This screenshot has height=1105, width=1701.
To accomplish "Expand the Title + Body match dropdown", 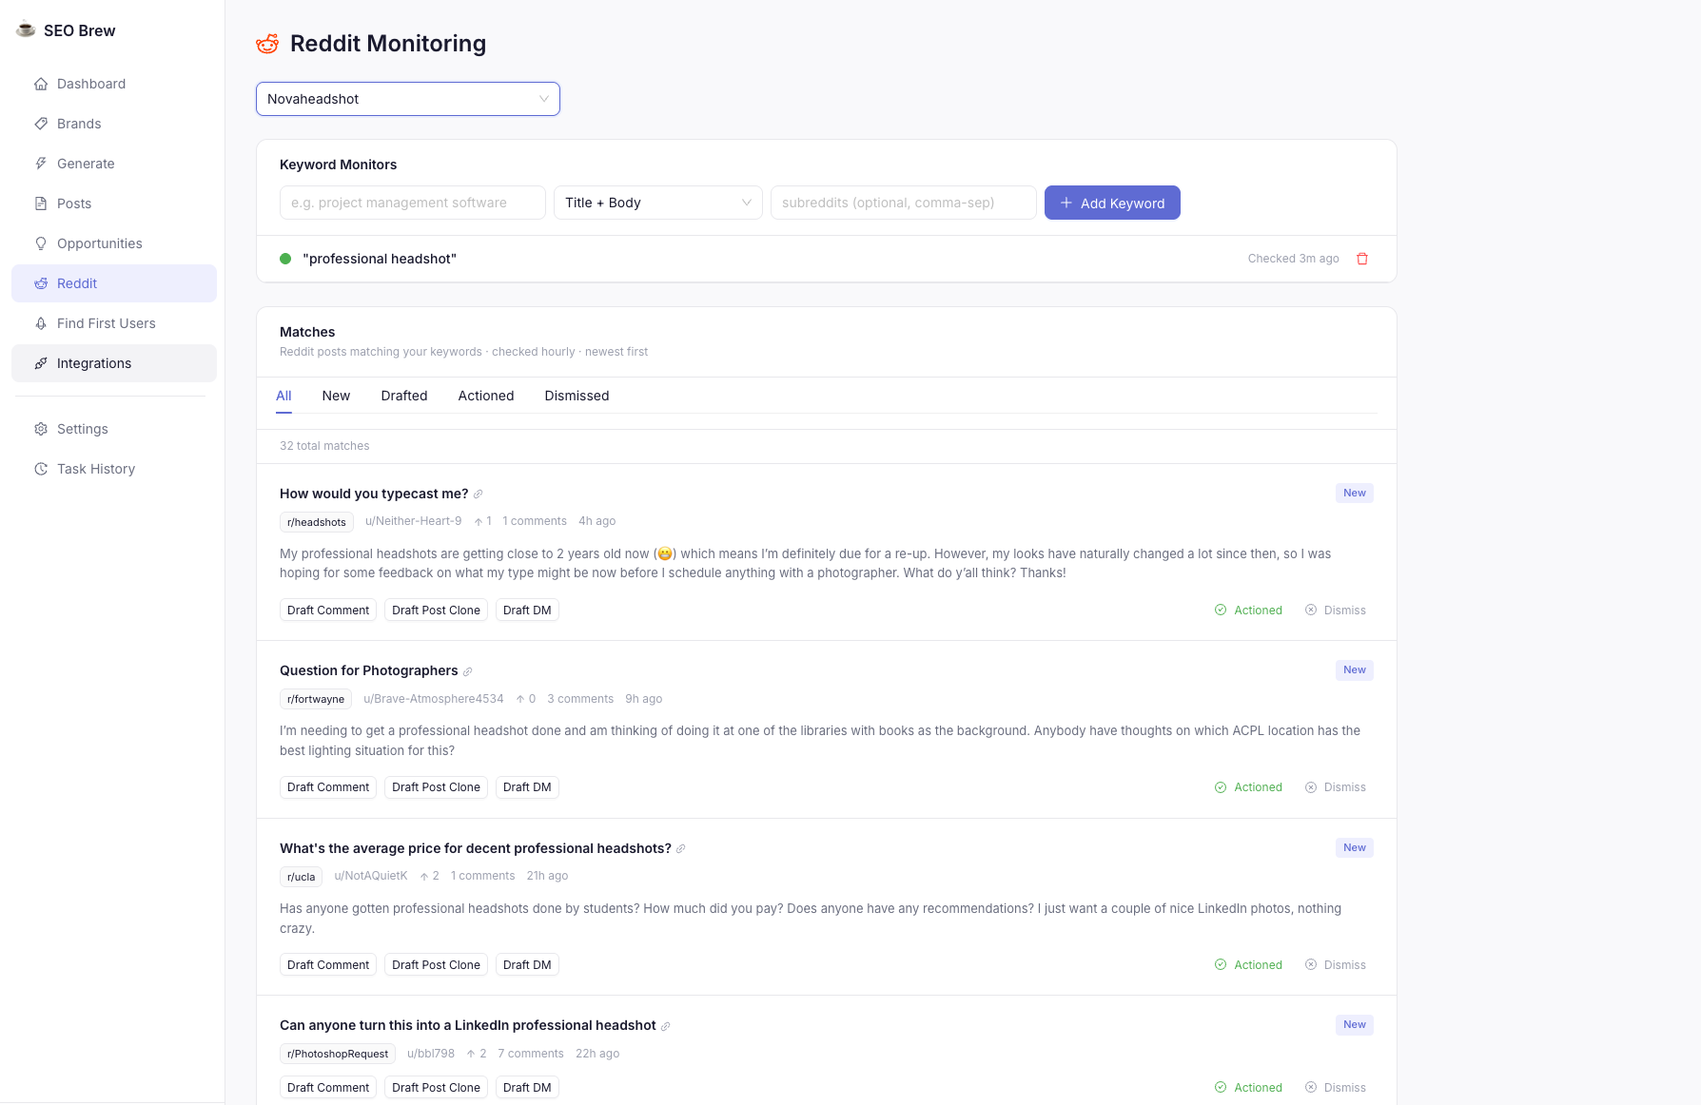I will point(658,203).
